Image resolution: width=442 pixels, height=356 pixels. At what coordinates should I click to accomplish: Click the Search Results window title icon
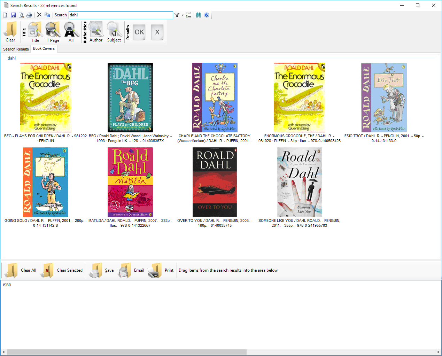click(6, 5)
